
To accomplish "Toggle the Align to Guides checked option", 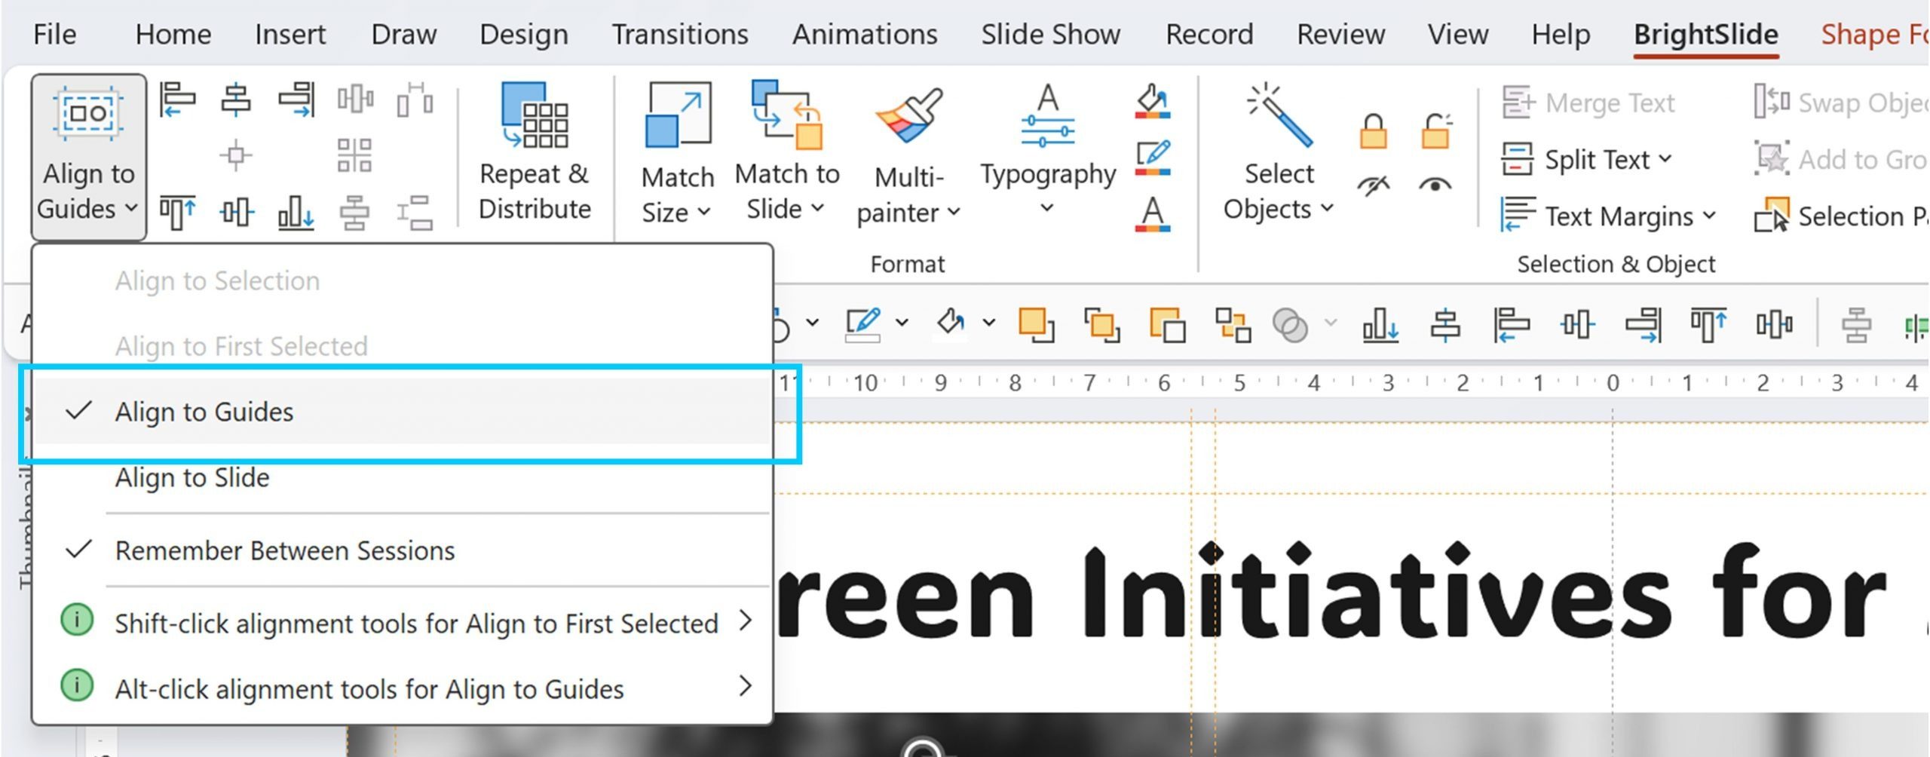I will tap(204, 412).
